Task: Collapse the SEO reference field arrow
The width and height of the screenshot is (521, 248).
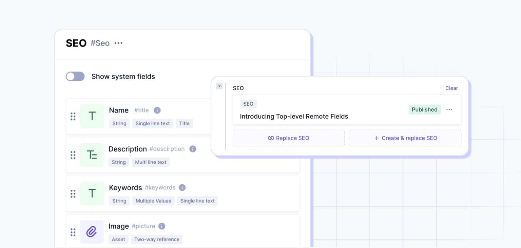Action: pos(219,86)
